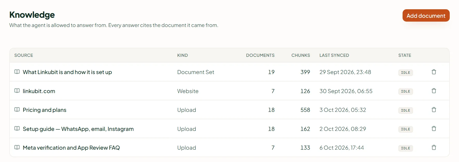Click document count 19
Screen dimensions: 459x162
point(271,72)
